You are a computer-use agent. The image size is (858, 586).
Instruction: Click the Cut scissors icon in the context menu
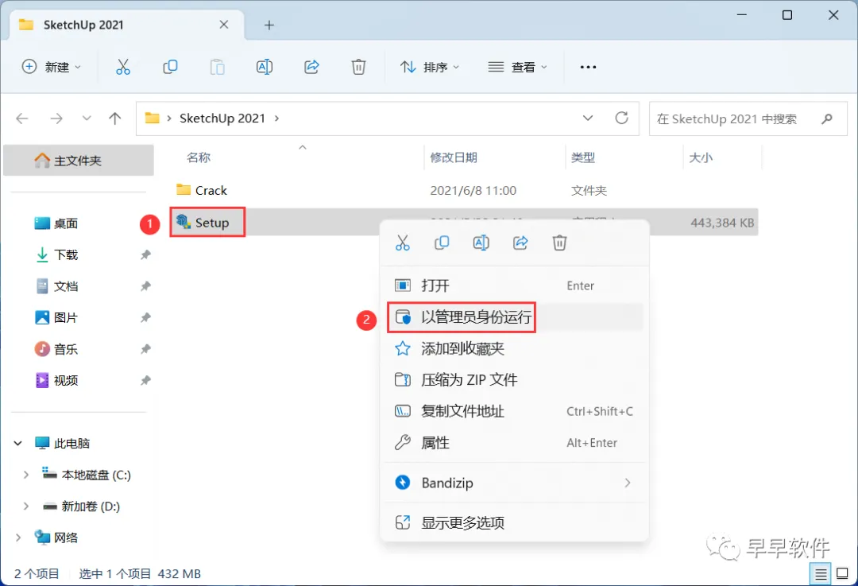402,243
